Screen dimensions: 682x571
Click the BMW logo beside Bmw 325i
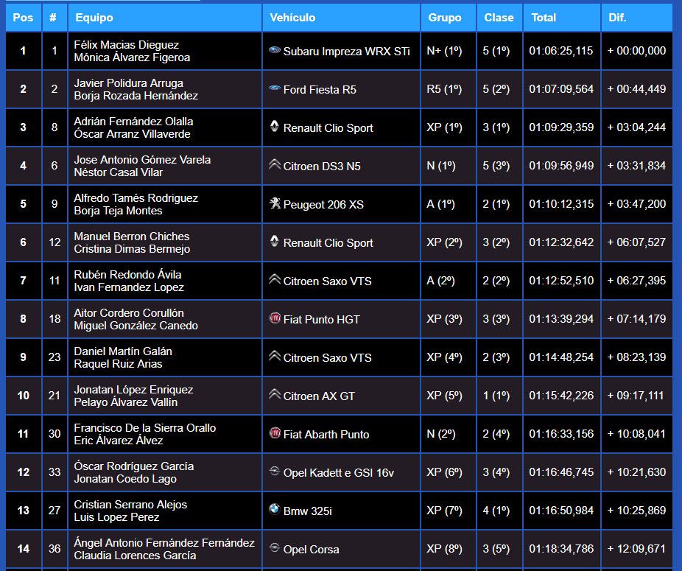[x=275, y=510]
